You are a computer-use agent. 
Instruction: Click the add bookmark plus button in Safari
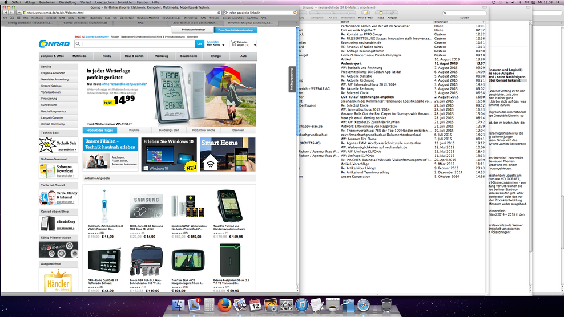pyautogui.click(x=19, y=13)
